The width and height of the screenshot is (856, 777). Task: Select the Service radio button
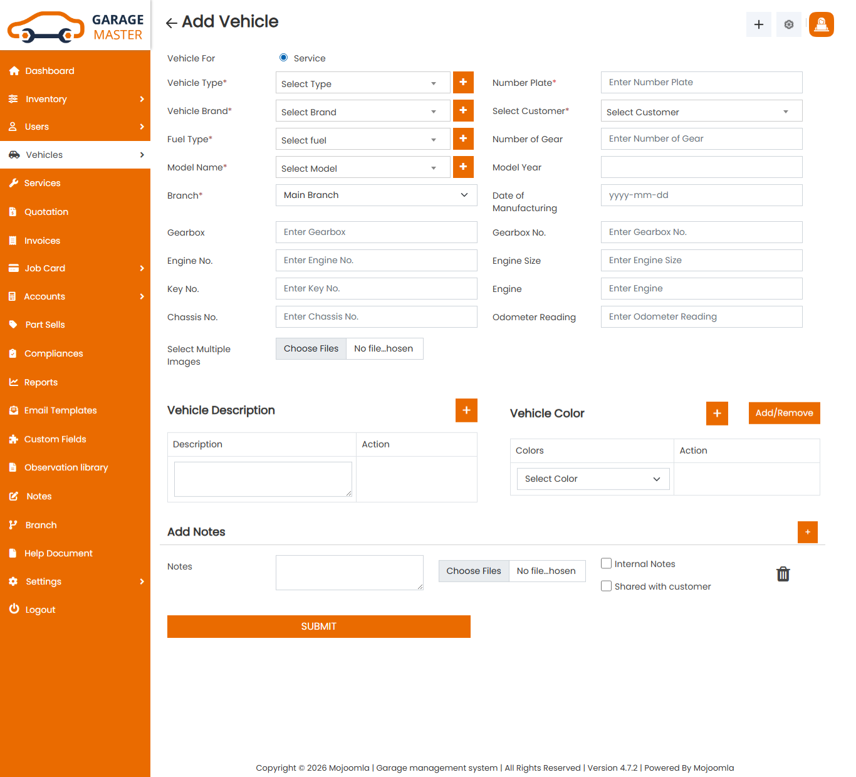click(x=284, y=58)
